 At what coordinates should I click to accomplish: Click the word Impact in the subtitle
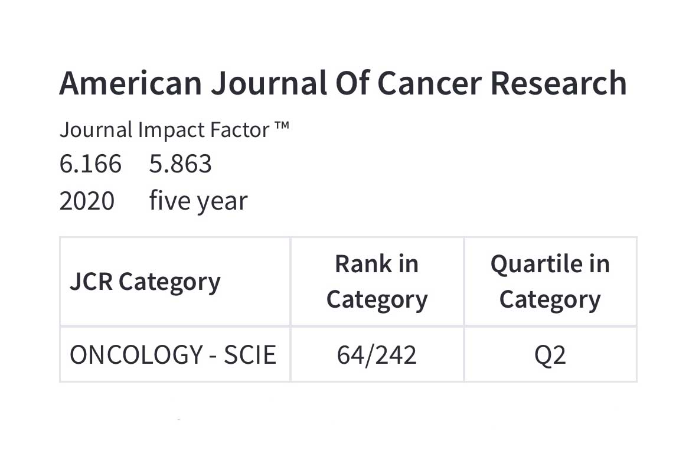[174, 130]
